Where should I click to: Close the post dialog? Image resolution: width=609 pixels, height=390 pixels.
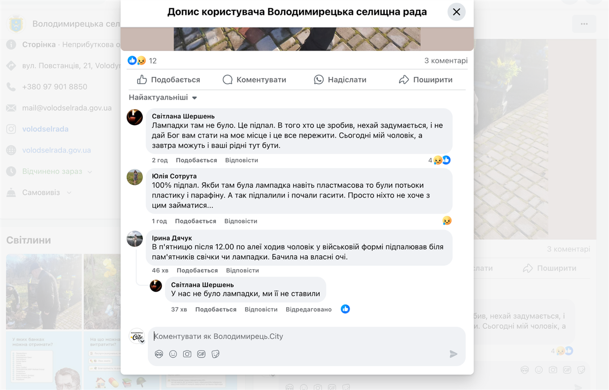(456, 12)
